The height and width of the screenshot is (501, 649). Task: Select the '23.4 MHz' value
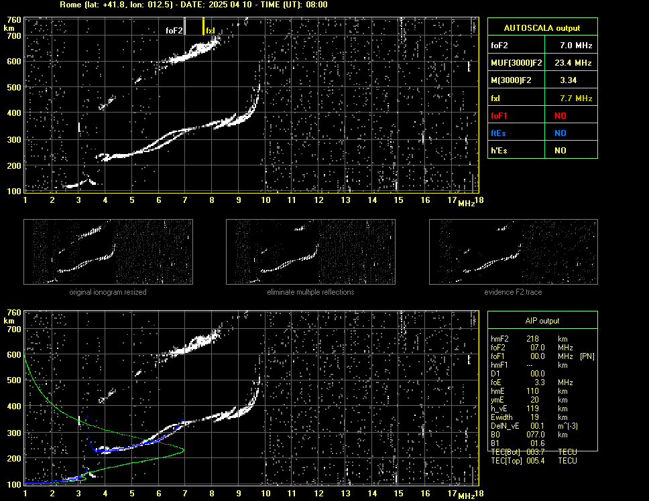(573, 63)
